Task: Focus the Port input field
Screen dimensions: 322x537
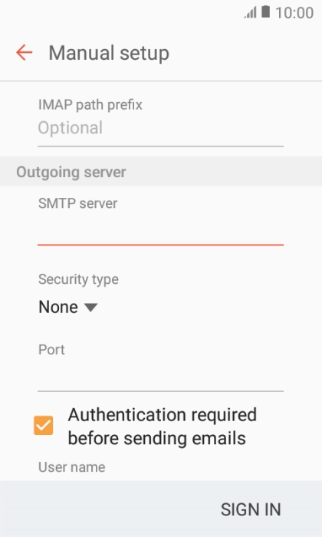Action: (160, 376)
